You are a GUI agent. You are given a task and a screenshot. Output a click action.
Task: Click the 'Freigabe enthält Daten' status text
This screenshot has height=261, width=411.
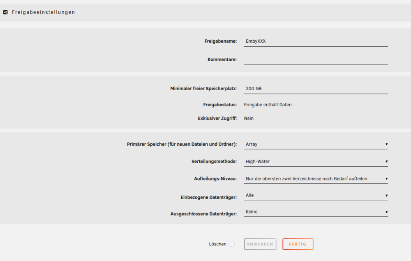coord(268,105)
